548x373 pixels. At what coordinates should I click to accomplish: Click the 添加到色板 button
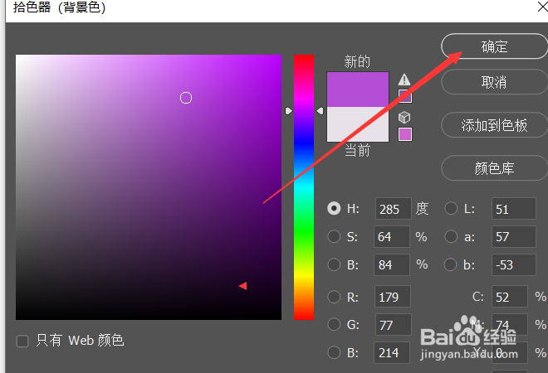click(494, 125)
